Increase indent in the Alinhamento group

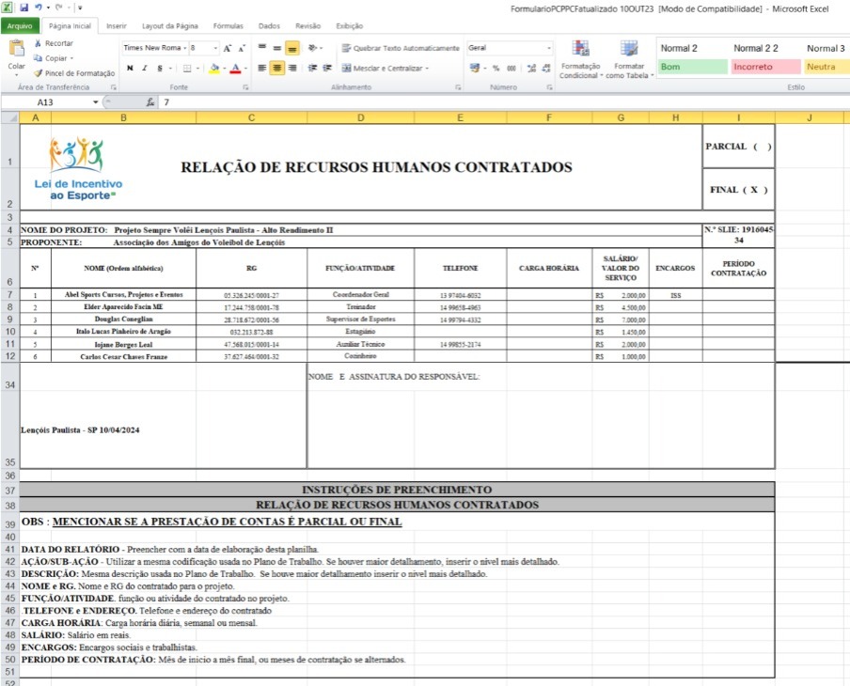point(327,69)
